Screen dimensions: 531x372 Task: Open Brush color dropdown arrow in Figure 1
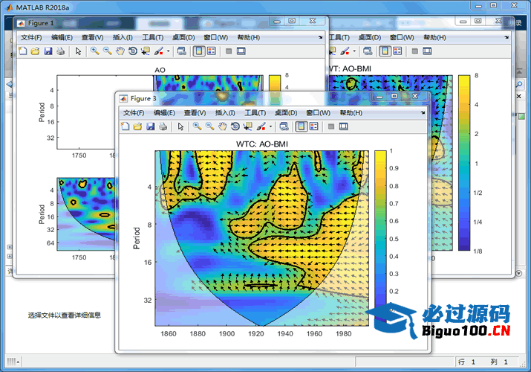pyautogui.click(x=168, y=51)
